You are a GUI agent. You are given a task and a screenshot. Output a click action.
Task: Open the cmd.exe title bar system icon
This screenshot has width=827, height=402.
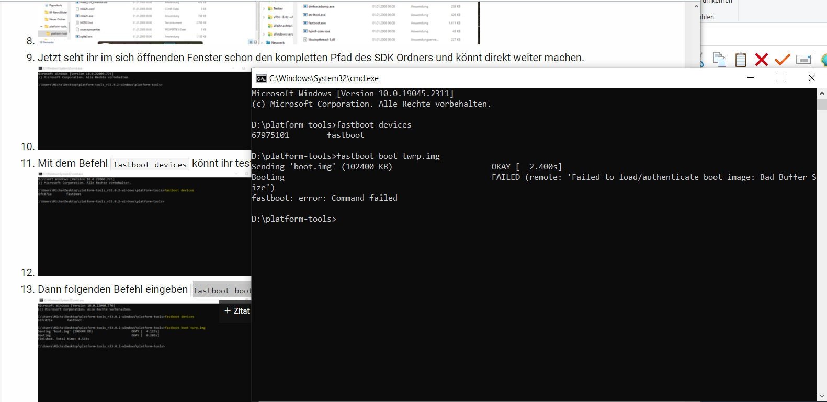click(261, 78)
